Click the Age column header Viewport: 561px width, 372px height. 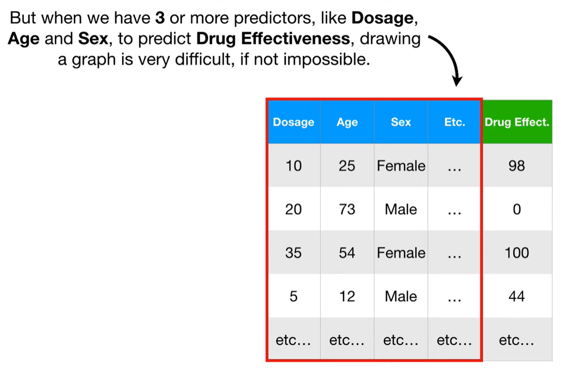coord(347,122)
